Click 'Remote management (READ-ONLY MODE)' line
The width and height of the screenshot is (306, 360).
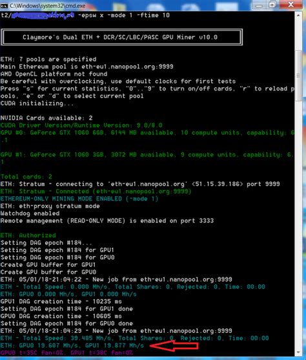107,221
